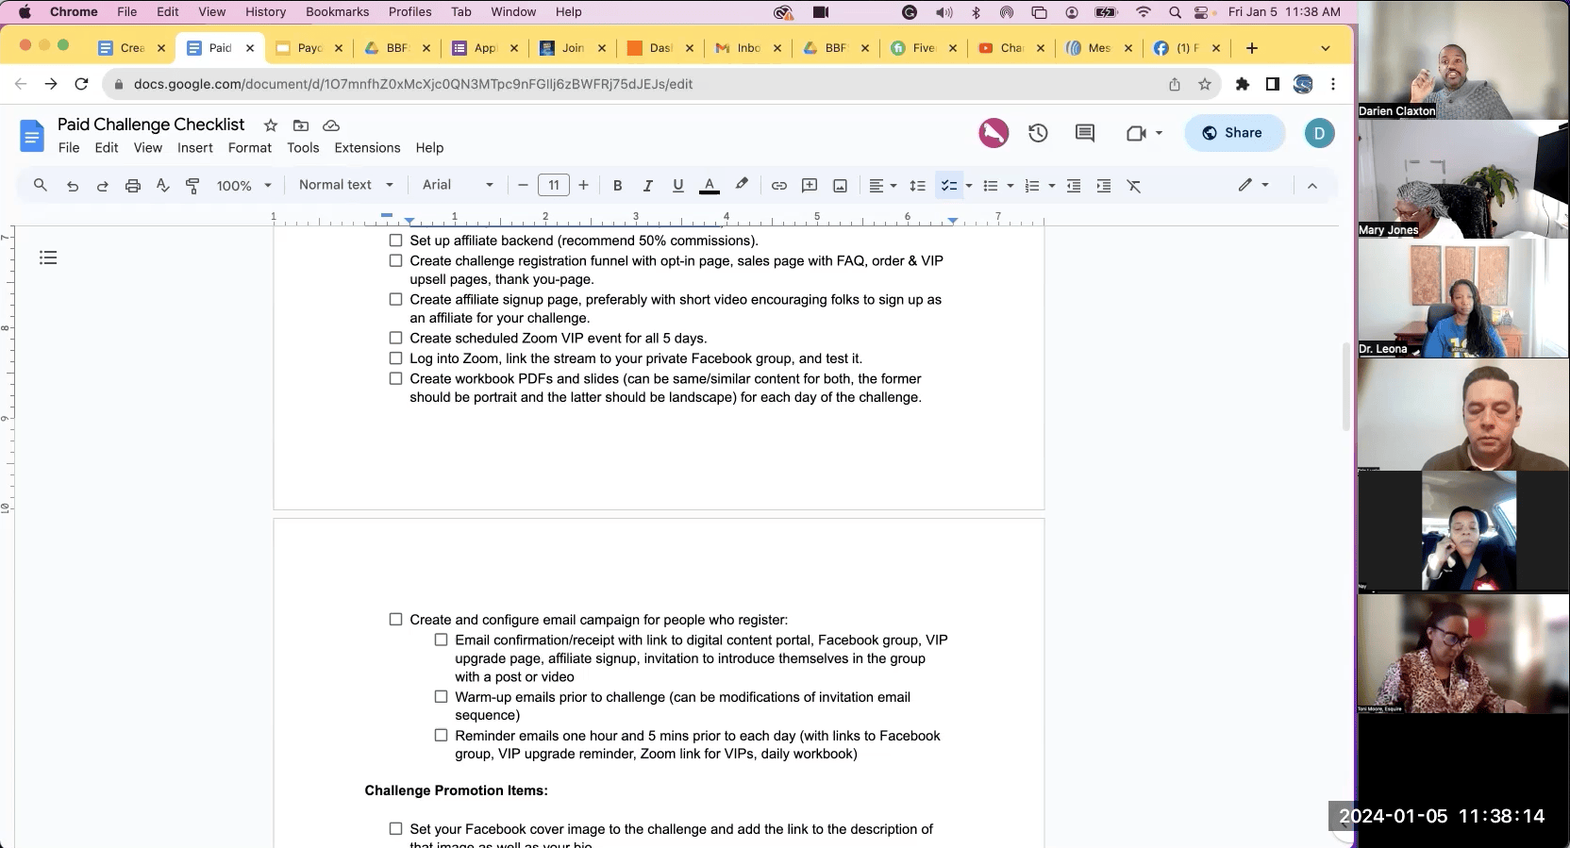Screen dimensions: 1570x848
Task: Select the Paint format tool
Action: (192, 186)
